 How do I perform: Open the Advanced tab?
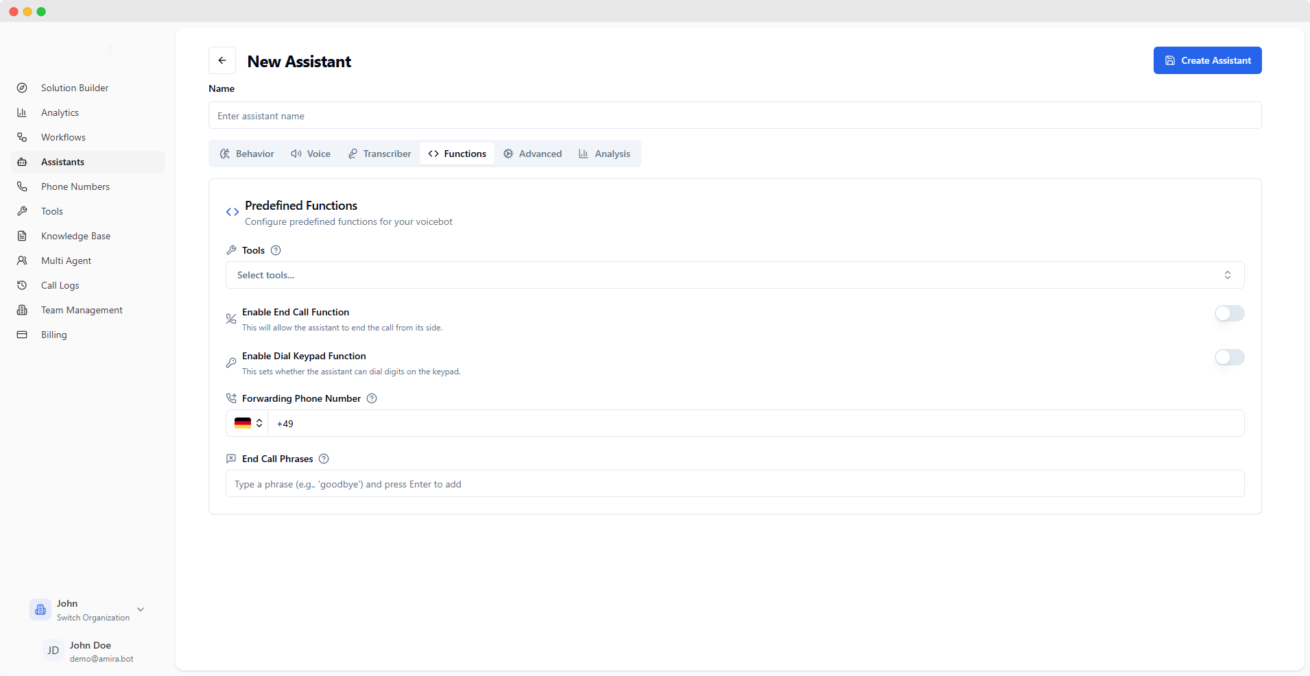534,154
